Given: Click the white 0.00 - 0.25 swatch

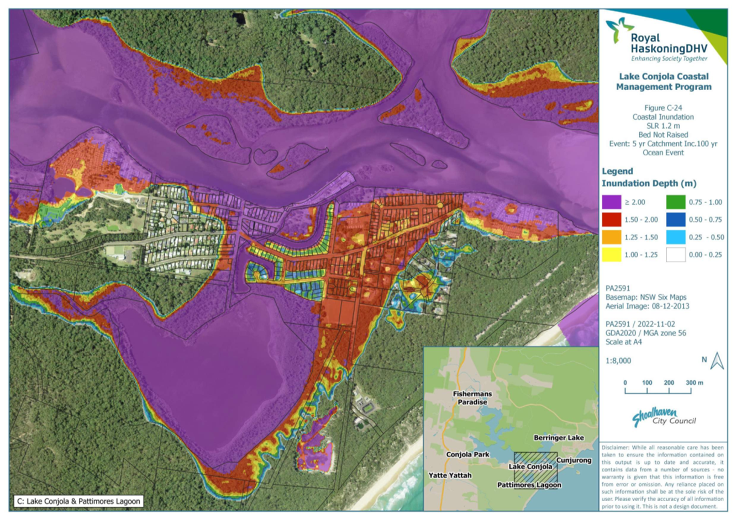Looking at the screenshot, I should 675,254.
